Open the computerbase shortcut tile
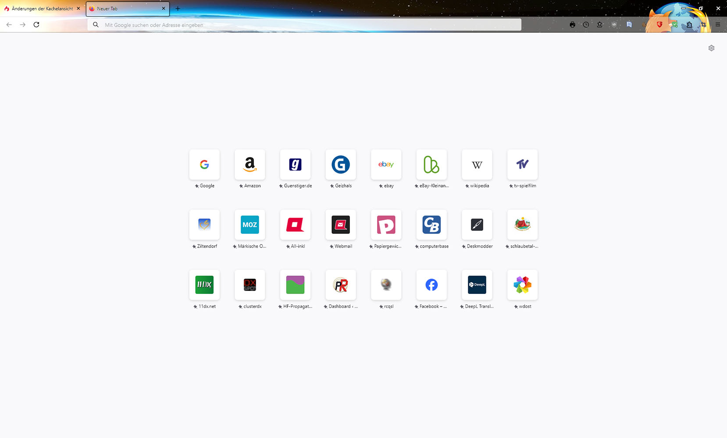 pos(431,225)
